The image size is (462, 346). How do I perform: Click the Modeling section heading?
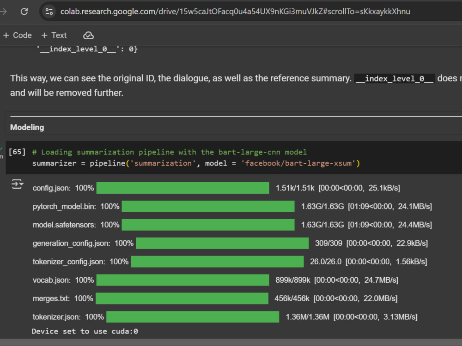[x=27, y=127]
